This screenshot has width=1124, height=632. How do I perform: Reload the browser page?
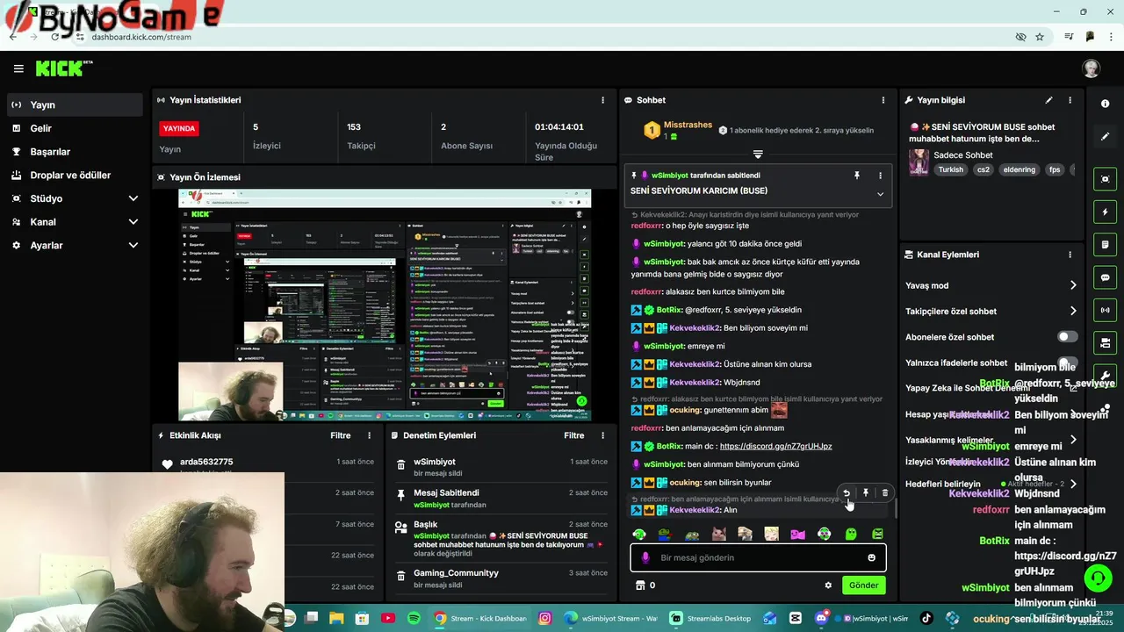pos(55,37)
